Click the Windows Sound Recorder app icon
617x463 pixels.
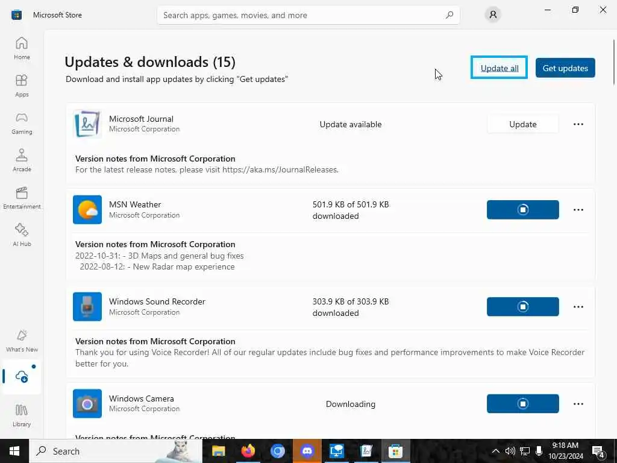click(x=87, y=307)
